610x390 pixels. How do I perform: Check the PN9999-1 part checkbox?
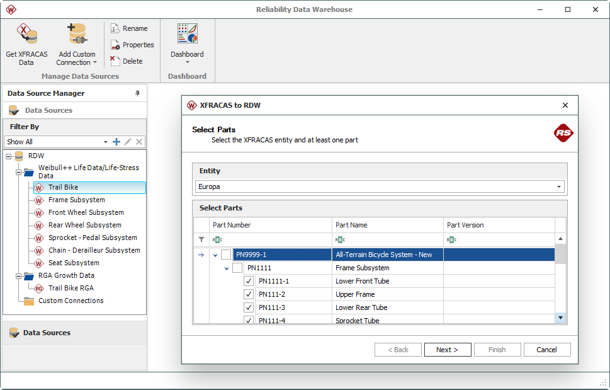click(x=226, y=255)
